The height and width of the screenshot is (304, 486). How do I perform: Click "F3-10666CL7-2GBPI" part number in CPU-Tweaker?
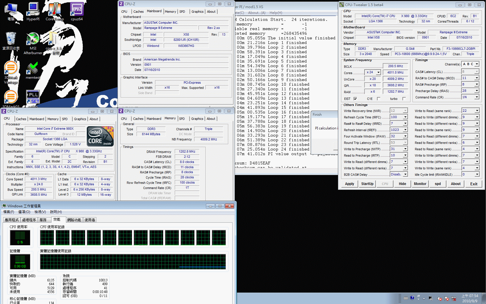click(461, 49)
